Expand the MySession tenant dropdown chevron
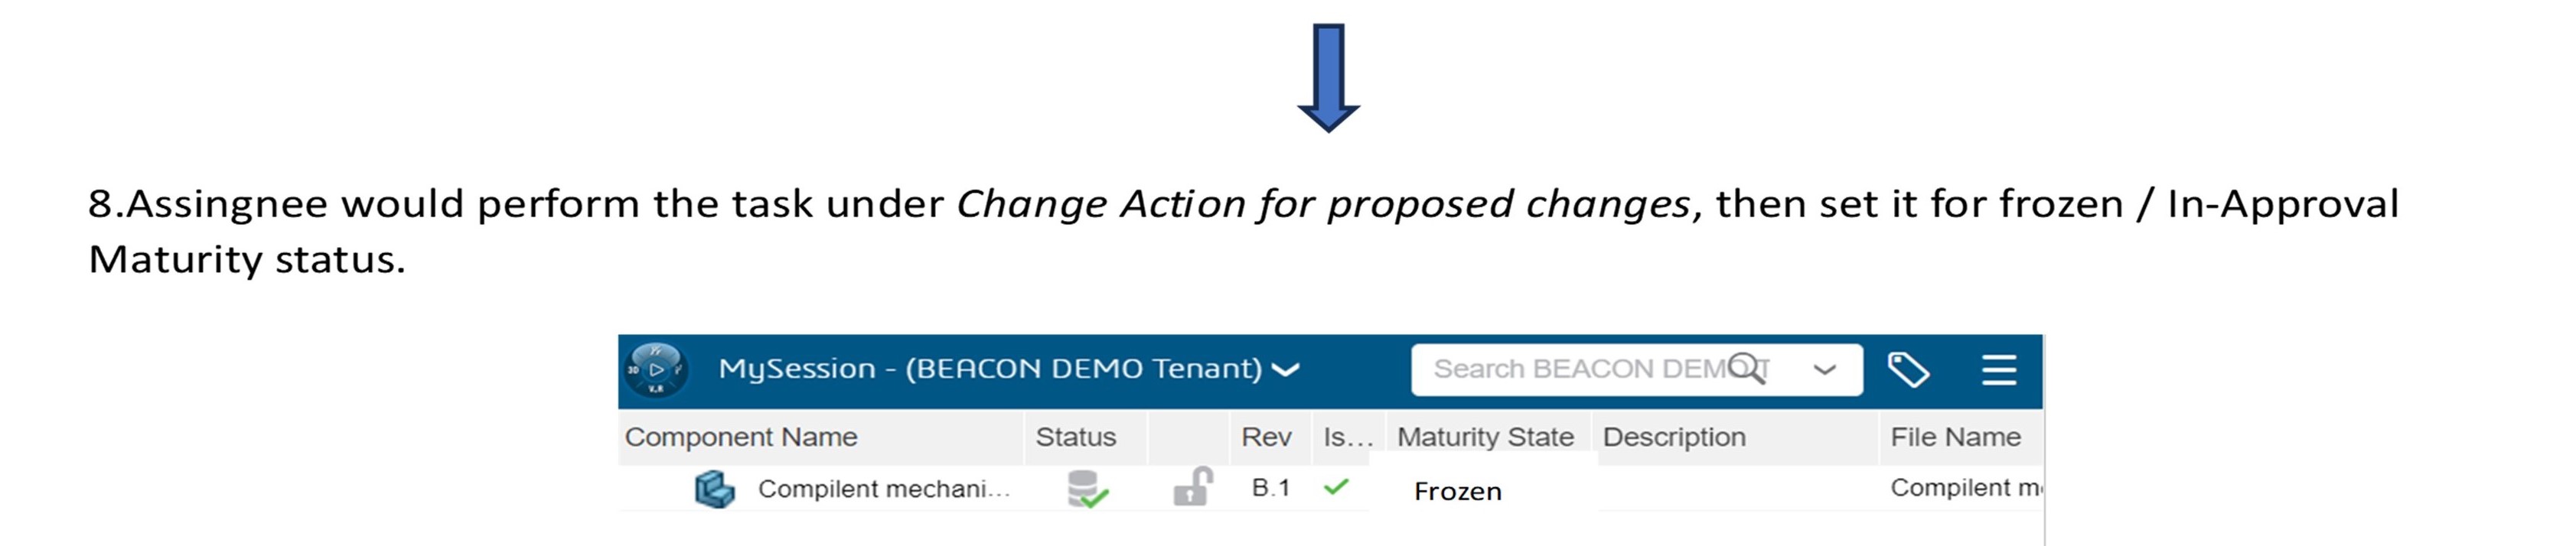Screen dimensions: 2576x546 1285,370
